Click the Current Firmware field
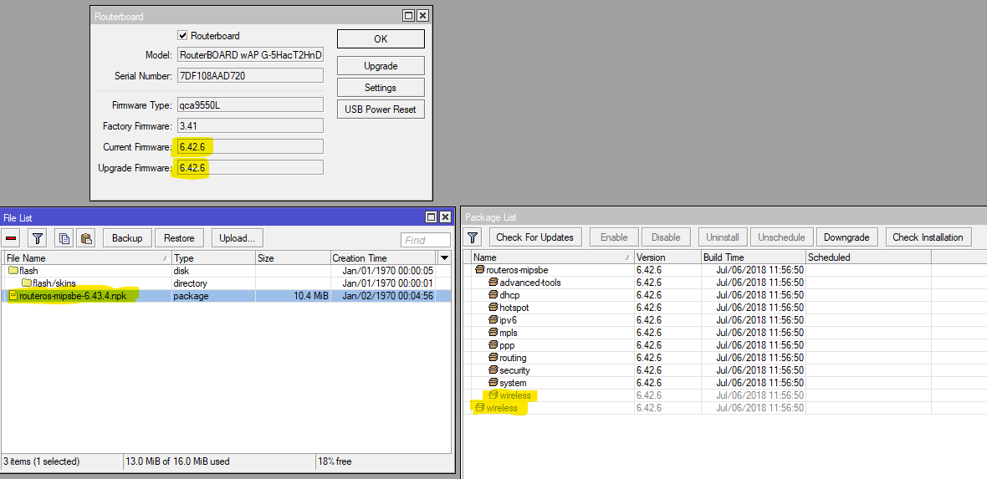987x479 pixels. pos(251,146)
